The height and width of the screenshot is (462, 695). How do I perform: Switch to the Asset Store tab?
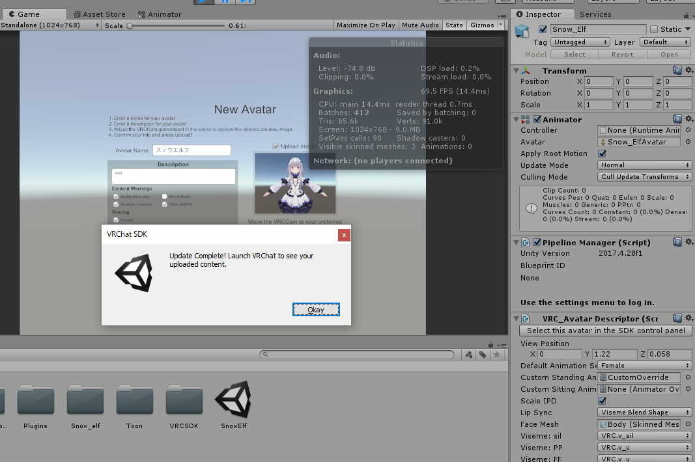click(99, 14)
